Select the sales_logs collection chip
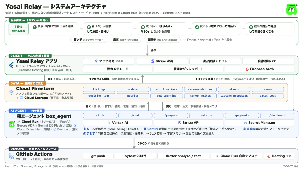This screenshot has width=303, height=170. coord(268,95)
